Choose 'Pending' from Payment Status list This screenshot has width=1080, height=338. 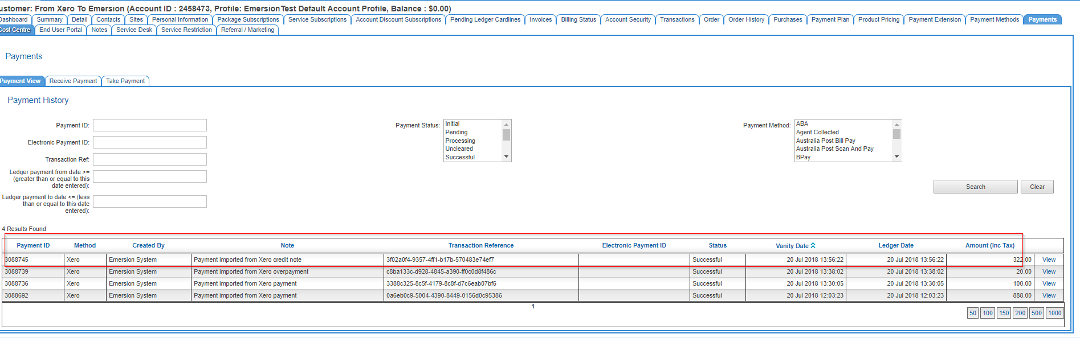456,132
